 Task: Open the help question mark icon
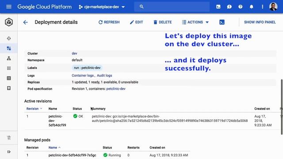tap(240, 7)
